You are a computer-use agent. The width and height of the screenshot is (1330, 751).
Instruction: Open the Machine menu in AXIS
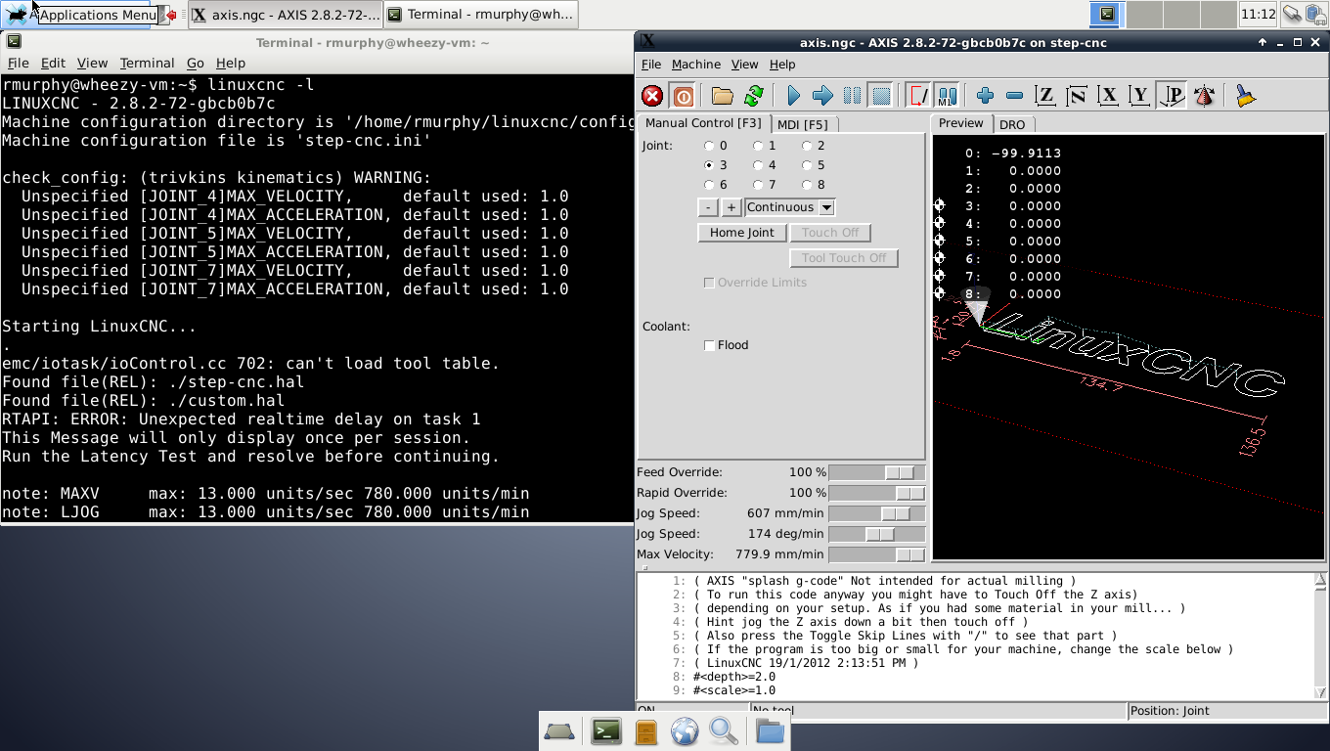(x=696, y=65)
